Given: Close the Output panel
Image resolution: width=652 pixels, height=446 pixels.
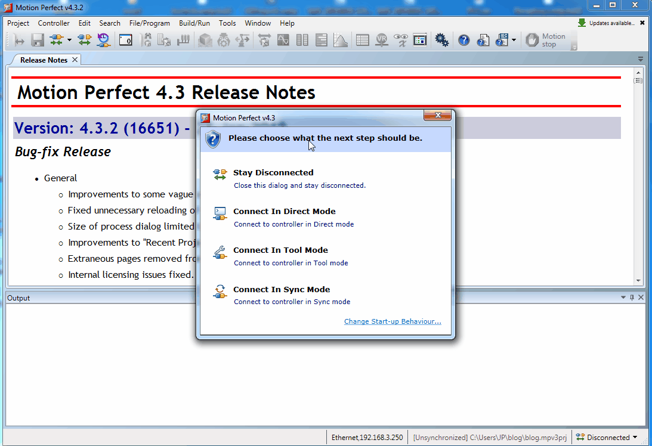Looking at the screenshot, I should tap(641, 298).
